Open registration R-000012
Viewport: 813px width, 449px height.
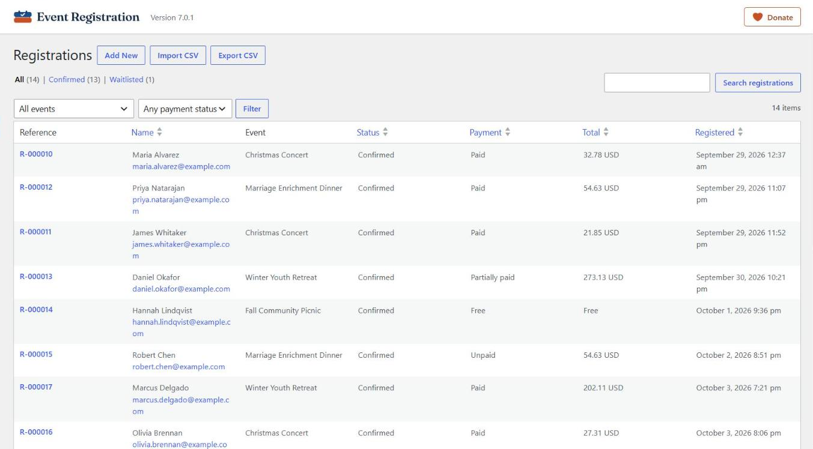click(x=36, y=187)
